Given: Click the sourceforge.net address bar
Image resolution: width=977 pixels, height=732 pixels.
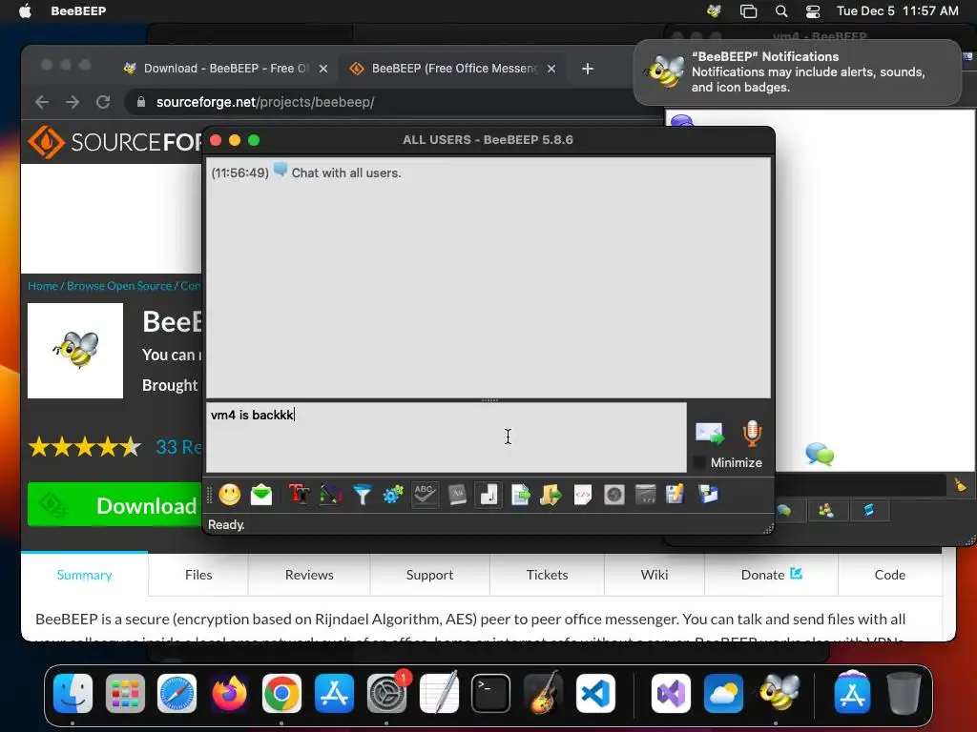Looking at the screenshot, I should [392, 102].
